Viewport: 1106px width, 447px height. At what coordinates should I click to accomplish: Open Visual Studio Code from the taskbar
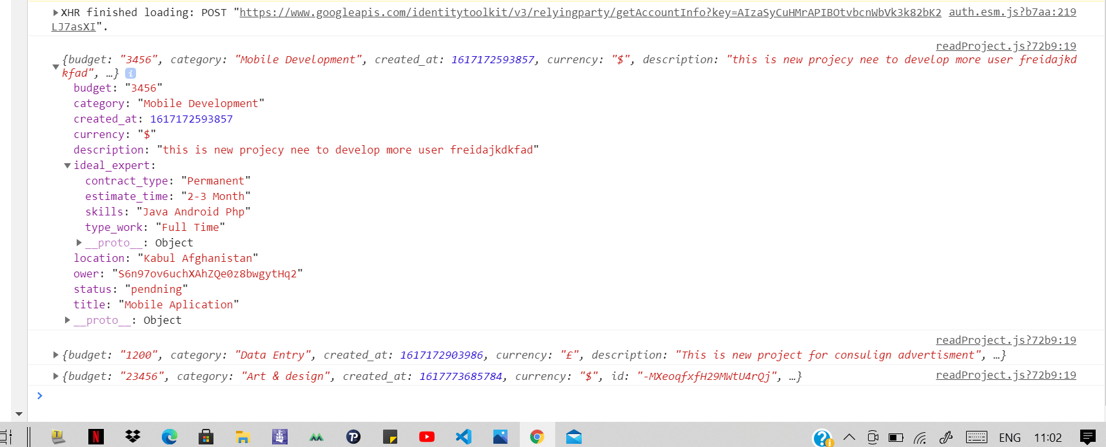[x=464, y=437]
